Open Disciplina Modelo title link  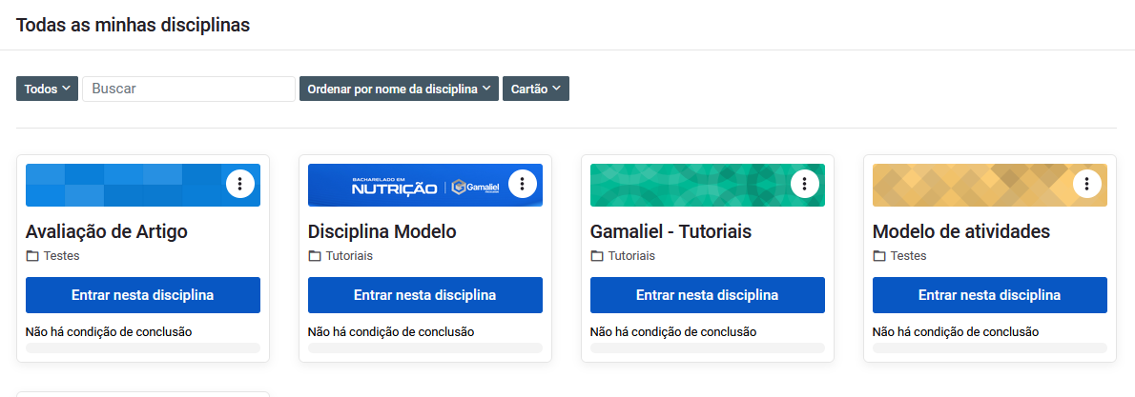[x=382, y=232]
